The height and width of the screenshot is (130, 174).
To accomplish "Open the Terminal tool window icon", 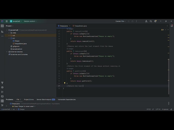I will coord(2,96).
